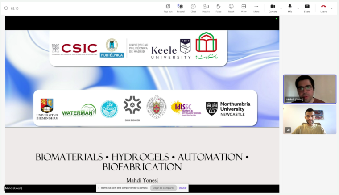Viewport: 339px width, 195px height.
Task: Change layout with the View icon
Action: [244, 8]
